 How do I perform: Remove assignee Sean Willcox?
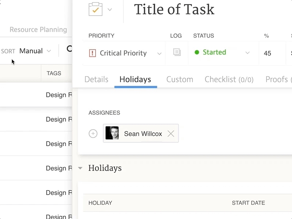[171, 134]
